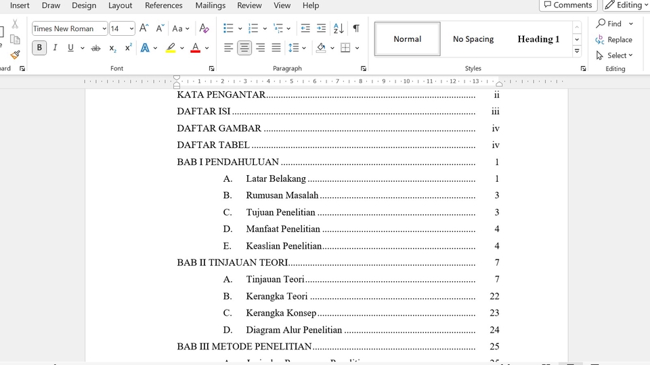Open the font size dropdown
Viewport: 650px width, 365px height.
[131, 28]
